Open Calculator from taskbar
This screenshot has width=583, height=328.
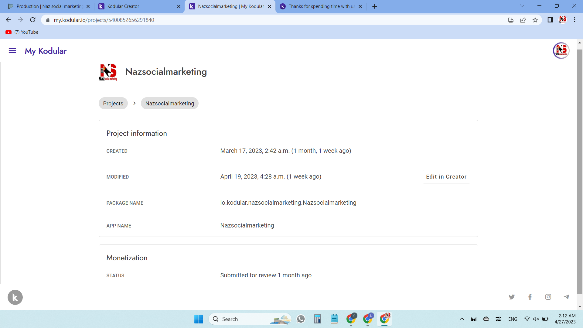pos(317,319)
